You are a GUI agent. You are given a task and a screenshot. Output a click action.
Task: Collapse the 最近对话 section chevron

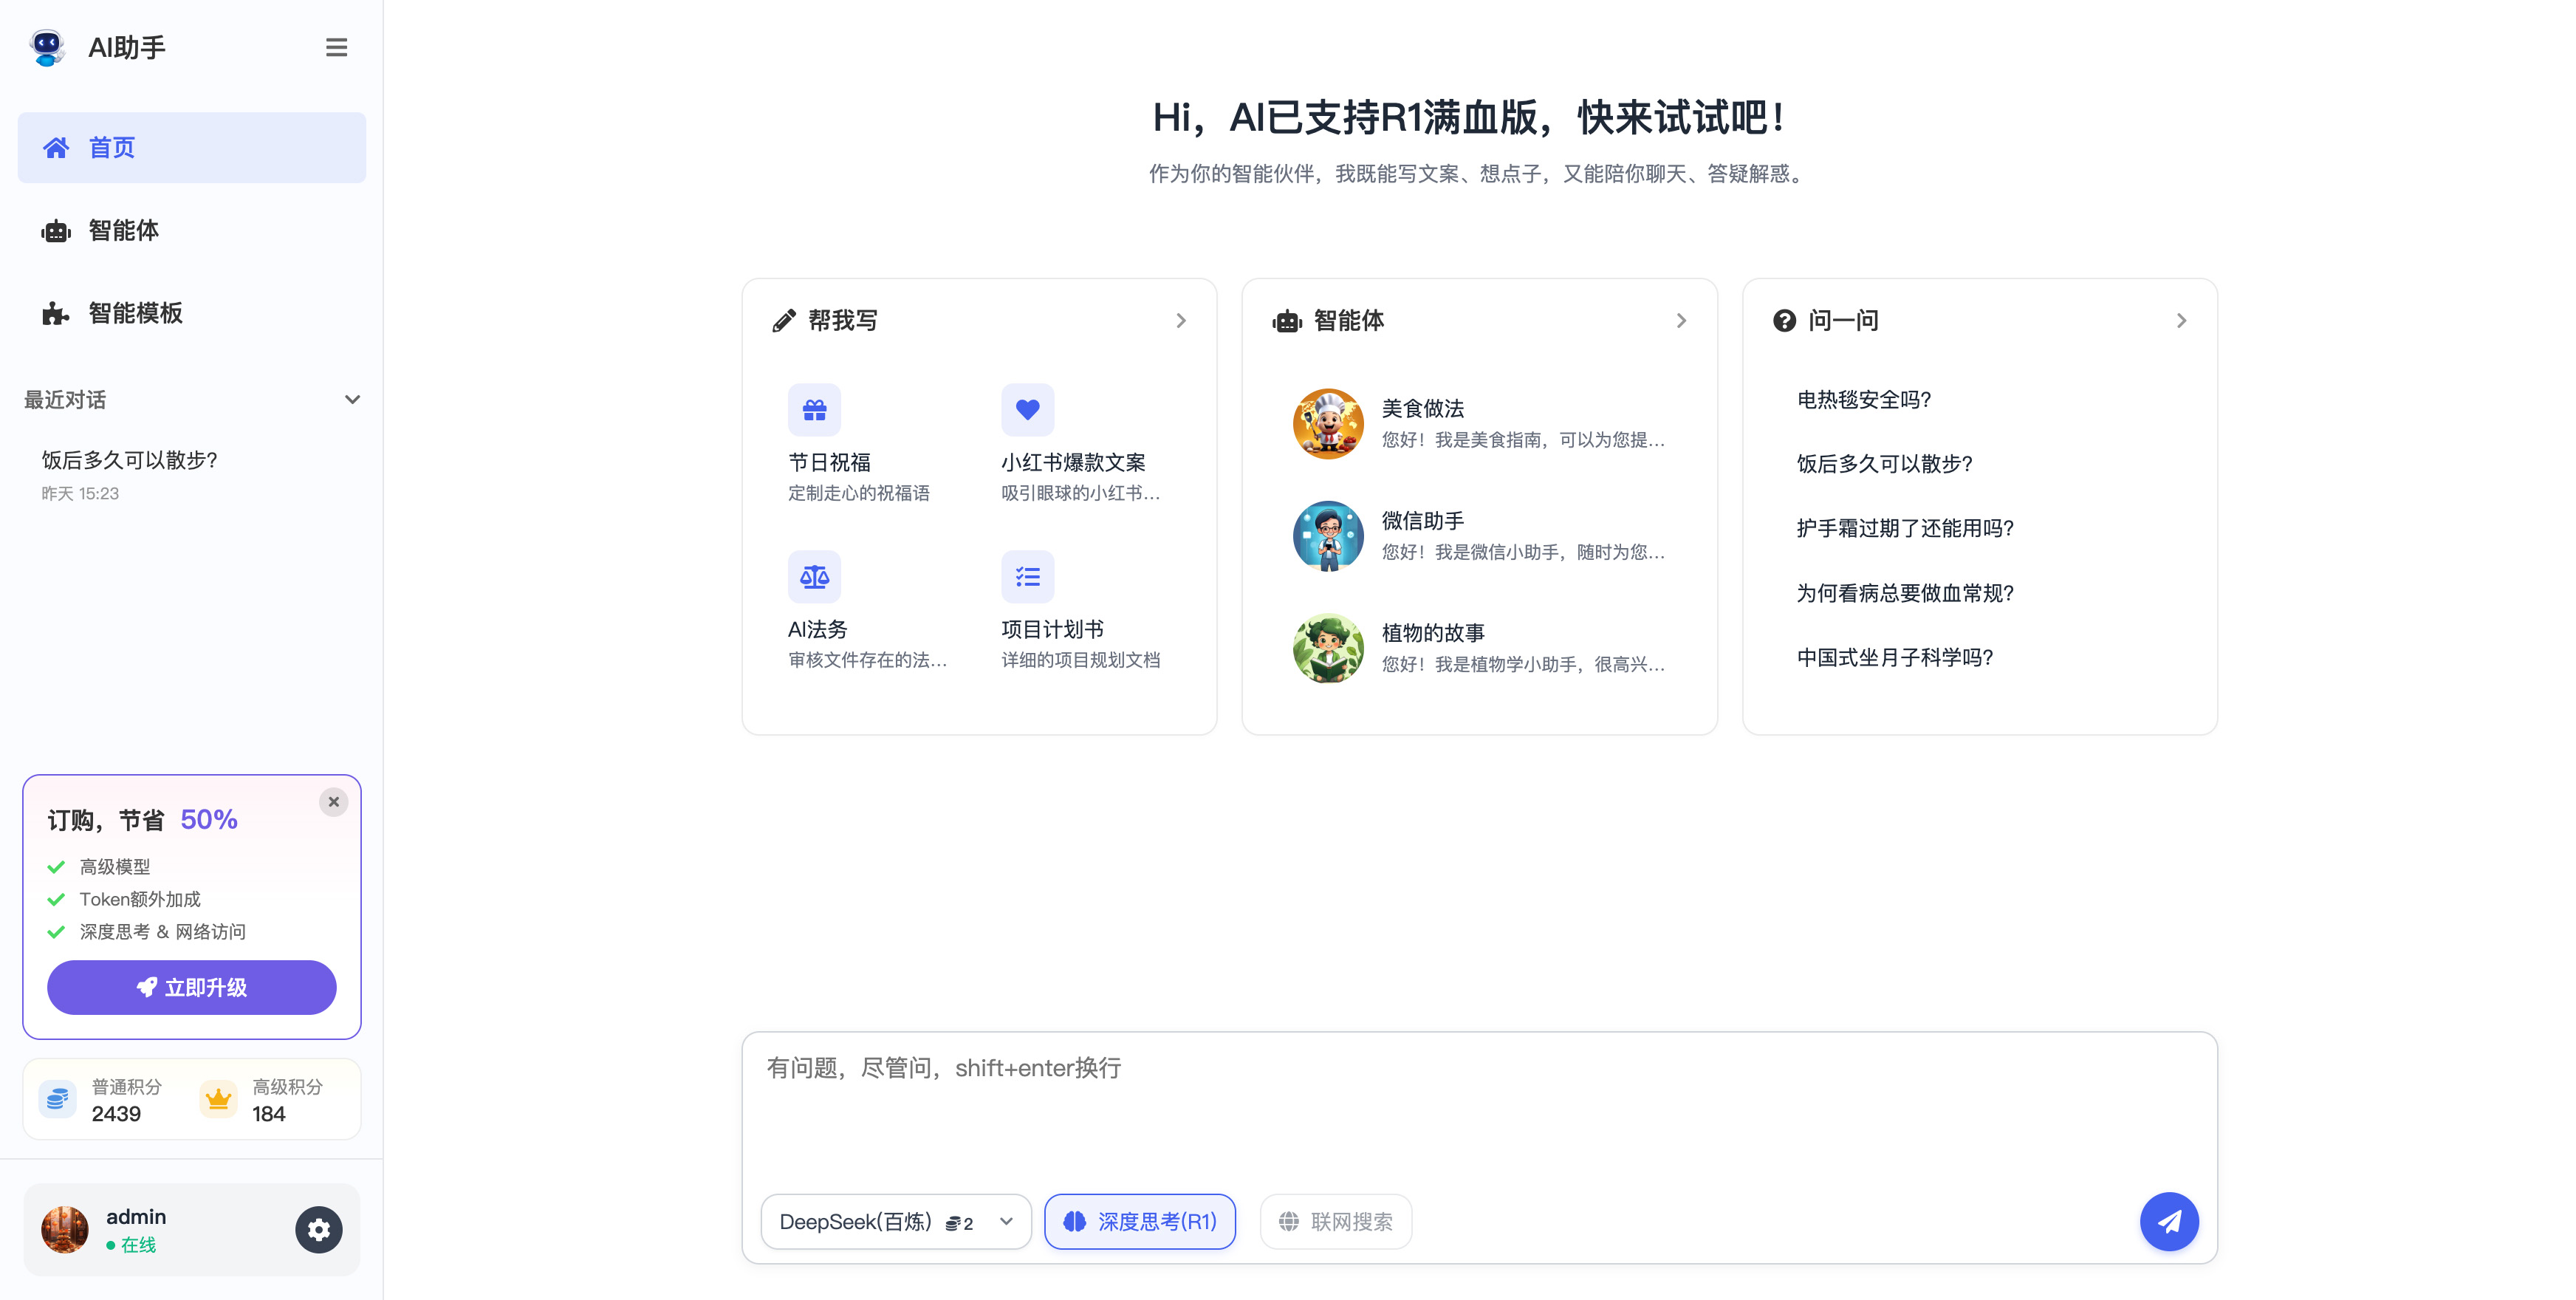pyautogui.click(x=352, y=399)
